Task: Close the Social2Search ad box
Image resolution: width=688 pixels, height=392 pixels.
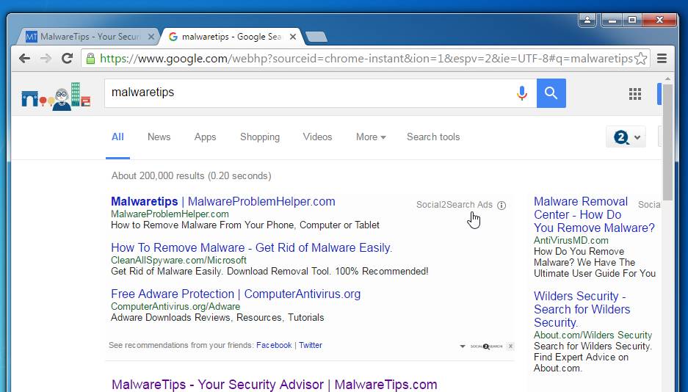Action: pos(510,346)
